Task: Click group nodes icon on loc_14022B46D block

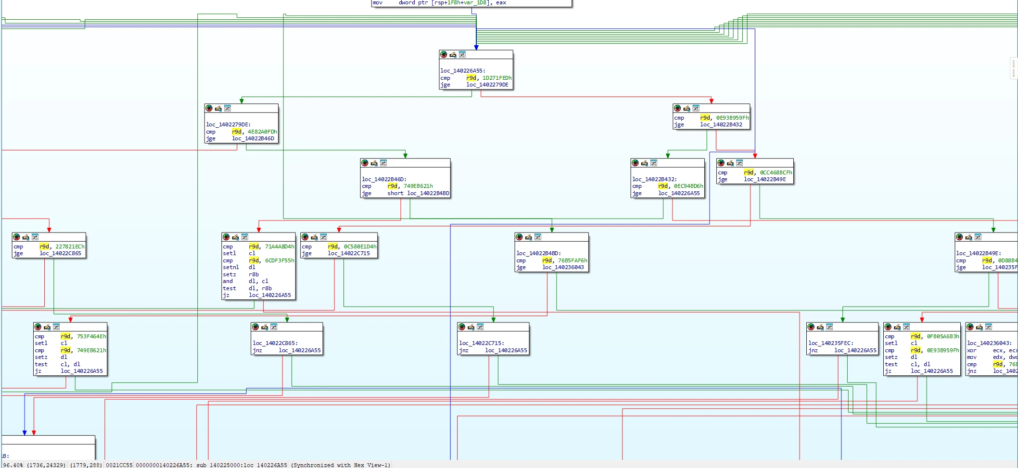Action: [383, 163]
